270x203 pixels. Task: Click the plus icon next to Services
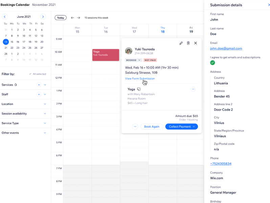(x=39, y=85)
